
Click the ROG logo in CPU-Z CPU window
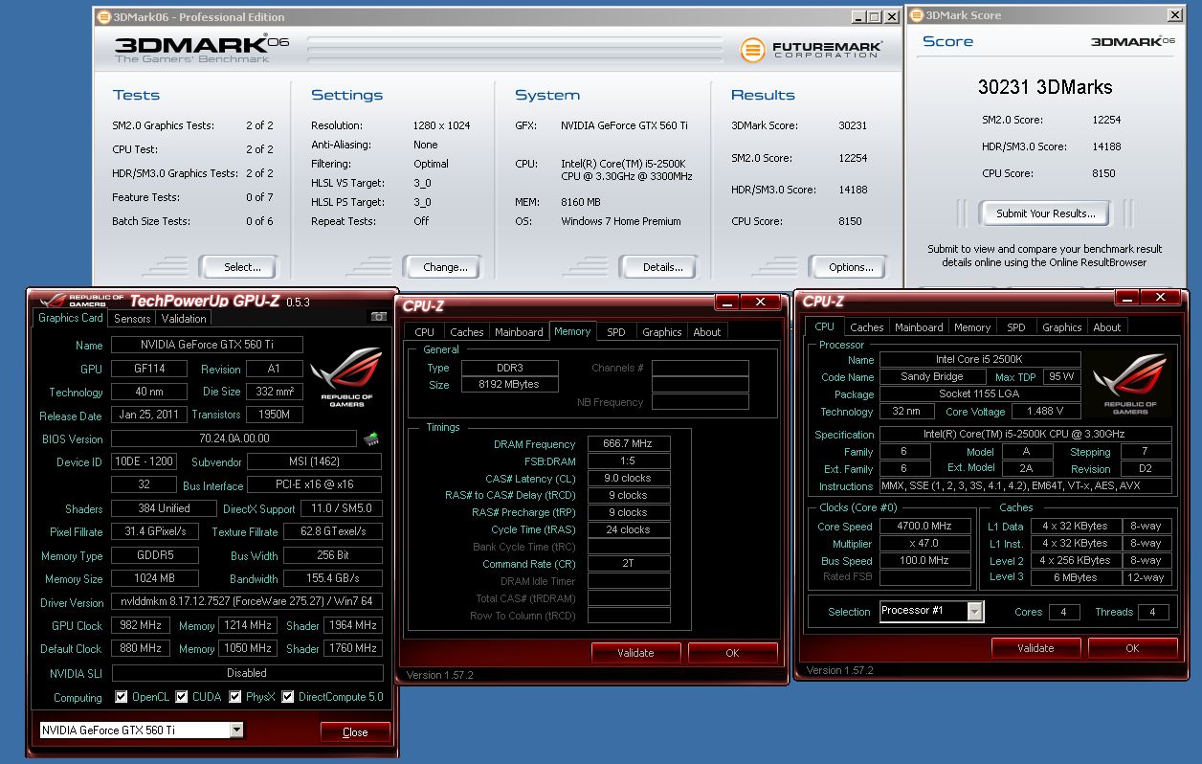point(1130,382)
